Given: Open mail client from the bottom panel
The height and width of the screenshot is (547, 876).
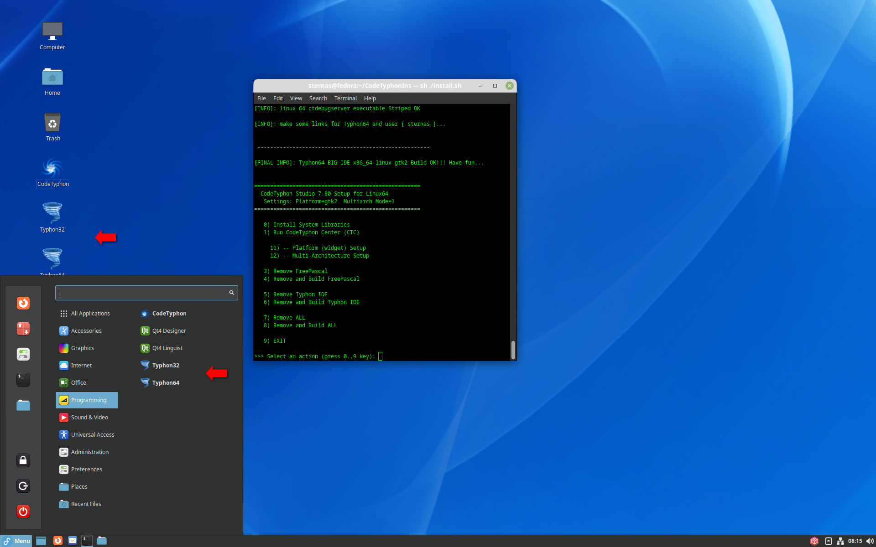Looking at the screenshot, I should (73, 541).
